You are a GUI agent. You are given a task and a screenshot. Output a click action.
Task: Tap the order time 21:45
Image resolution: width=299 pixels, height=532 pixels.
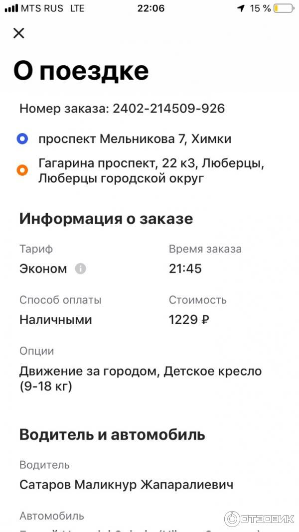(185, 269)
